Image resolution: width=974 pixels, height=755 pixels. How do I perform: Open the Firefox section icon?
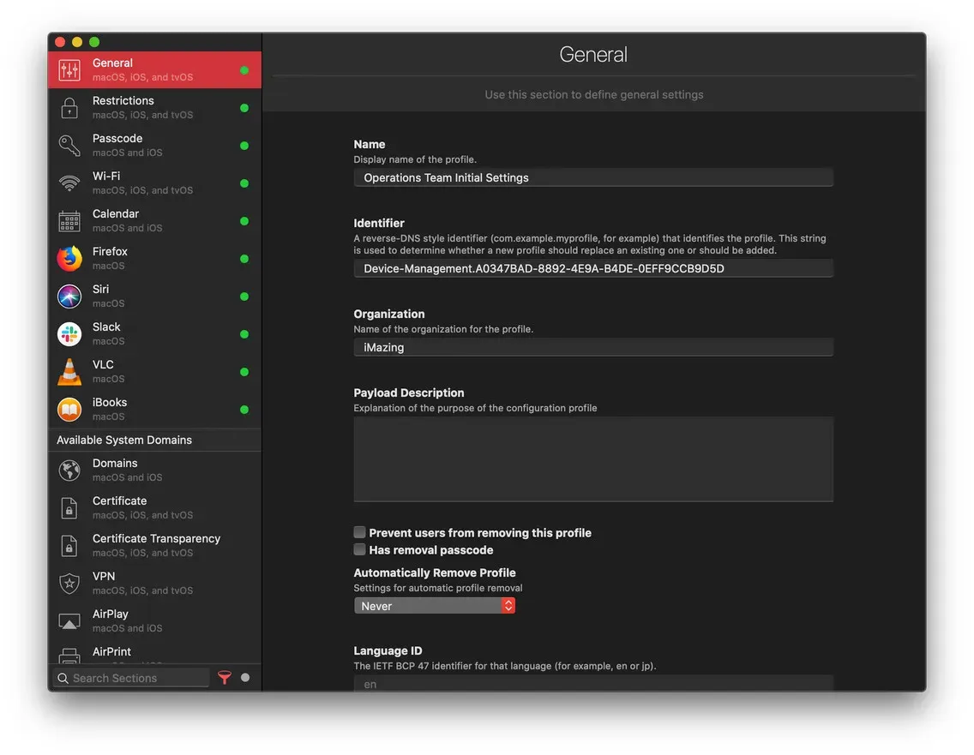click(69, 257)
